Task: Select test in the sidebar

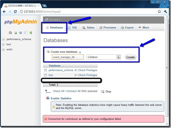Action: tap(9, 44)
